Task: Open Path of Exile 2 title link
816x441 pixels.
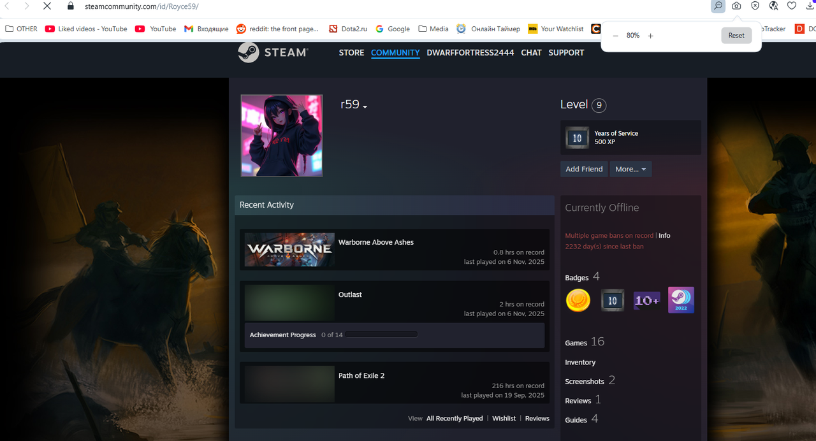Action: click(x=361, y=375)
